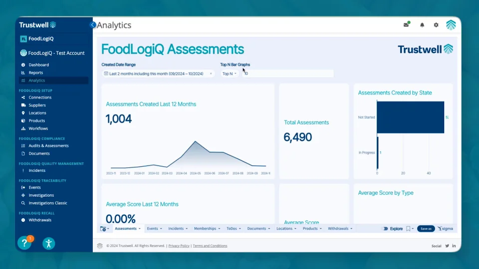Click the 6,490 total assessments value
This screenshot has width=479, height=269.
pyautogui.click(x=298, y=137)
